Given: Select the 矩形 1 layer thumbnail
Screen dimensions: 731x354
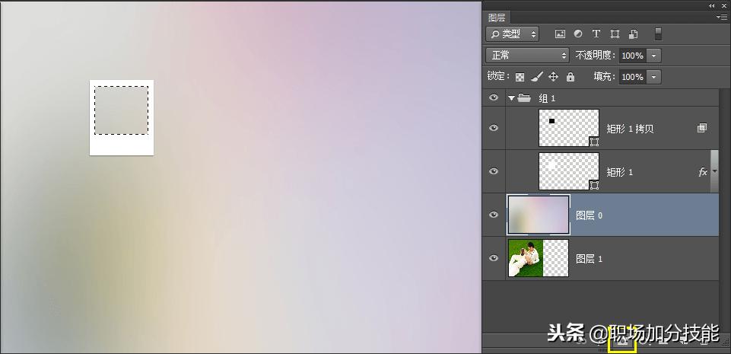Looking at the screenshot, I should point(569,171).
